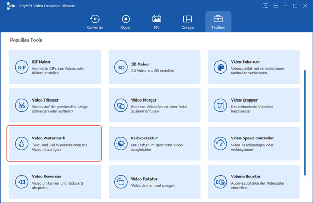
Task: Click 'Das redundante Videobild' description
Action: [252, 107]
